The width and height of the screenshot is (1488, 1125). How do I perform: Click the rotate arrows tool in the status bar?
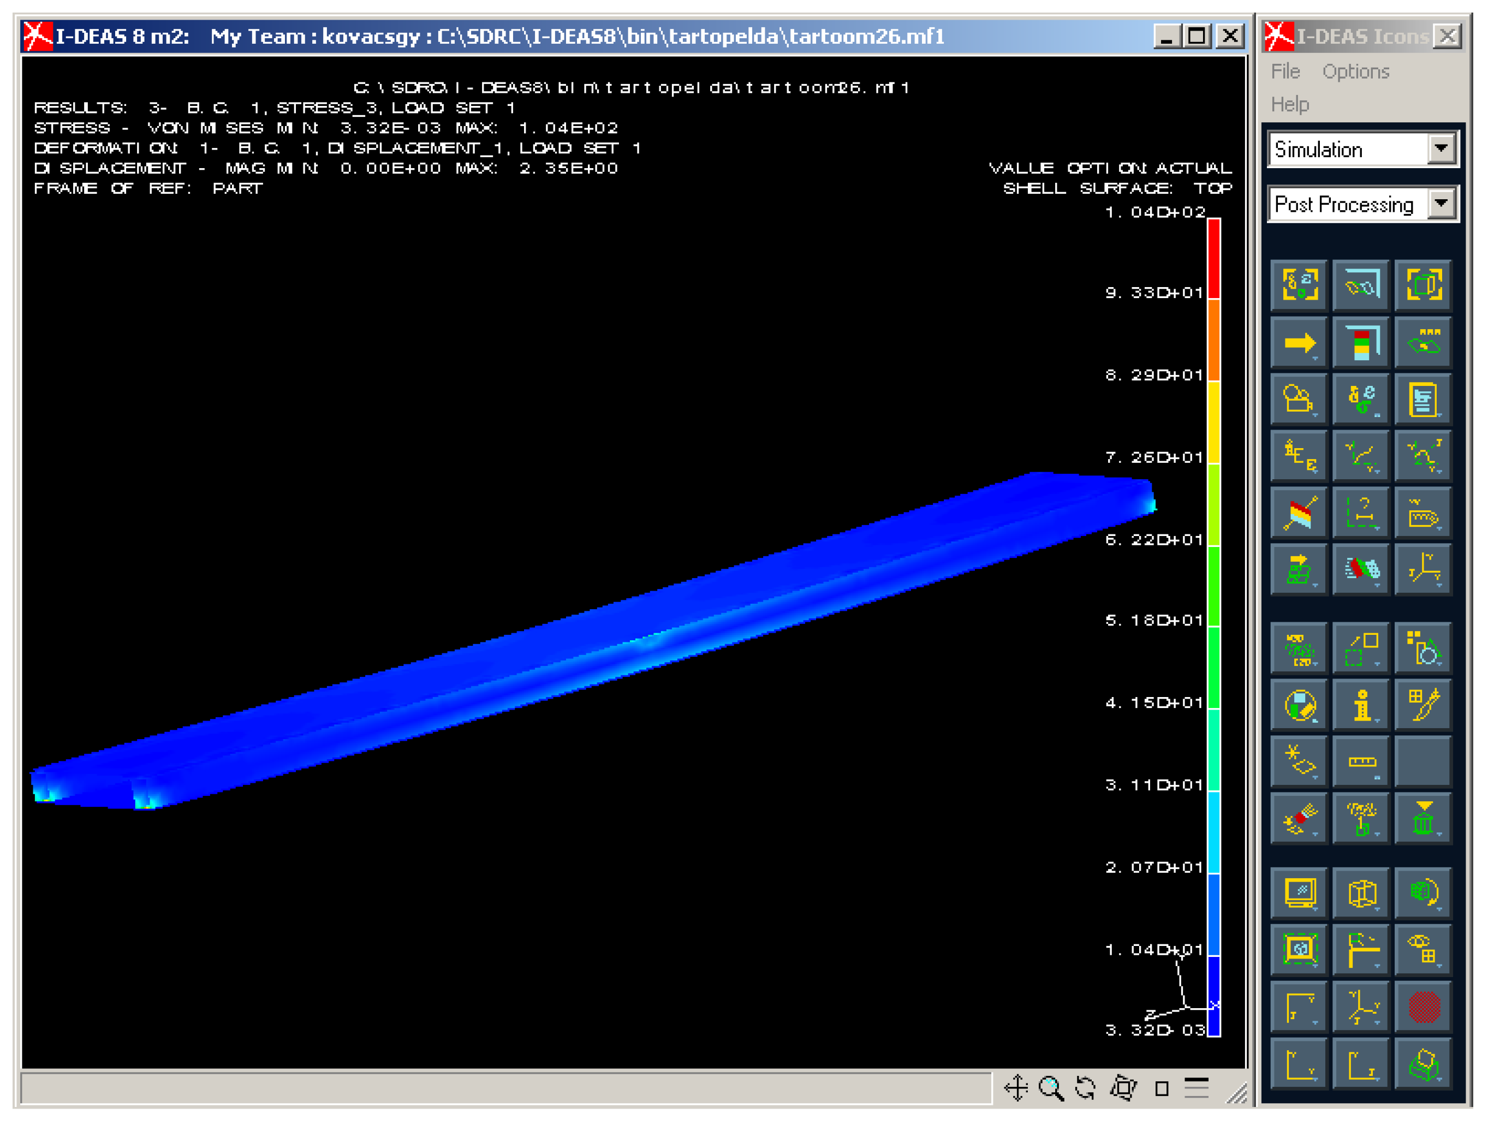pos(1085,1088)
